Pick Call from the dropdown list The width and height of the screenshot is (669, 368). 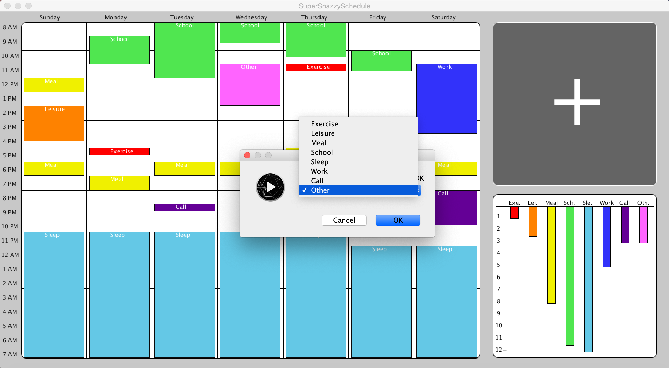pyautogui.click(x=317, y=181)
